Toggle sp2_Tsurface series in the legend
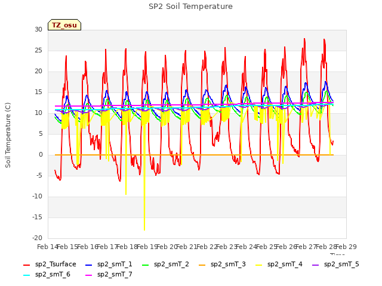 click(x=50, y=265)
